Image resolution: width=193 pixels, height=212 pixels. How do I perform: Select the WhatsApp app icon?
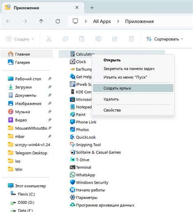[x=72, y=175]
